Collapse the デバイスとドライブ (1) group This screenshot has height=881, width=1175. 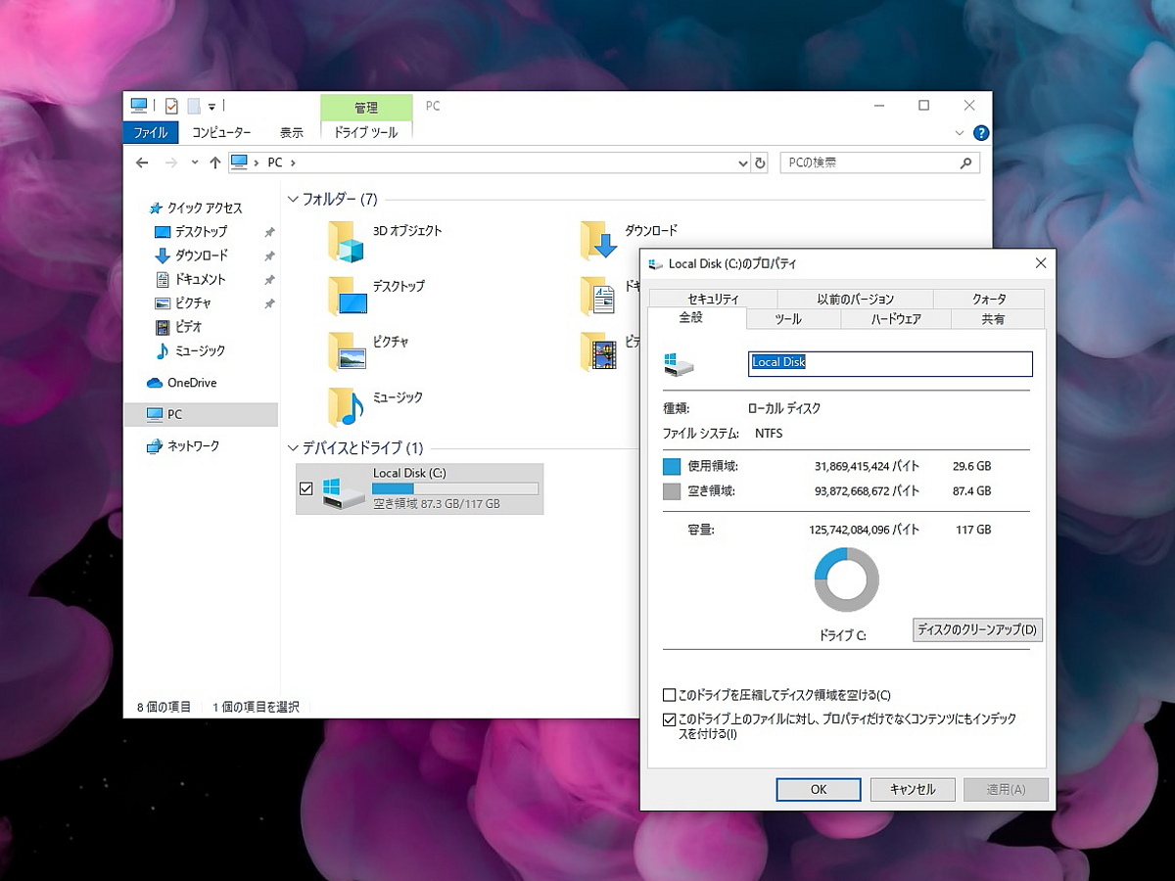coord(294,448)
